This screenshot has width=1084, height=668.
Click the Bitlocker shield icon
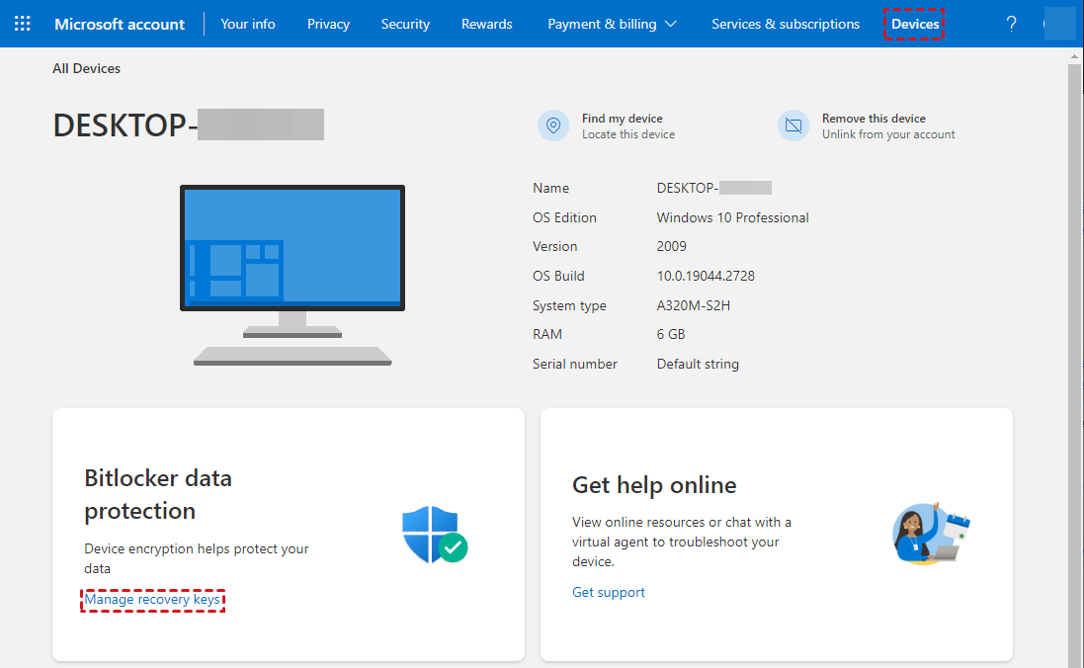click(435, 534)
